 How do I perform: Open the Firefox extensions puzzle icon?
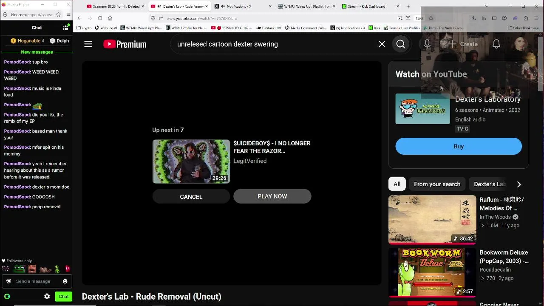[526, 18]
